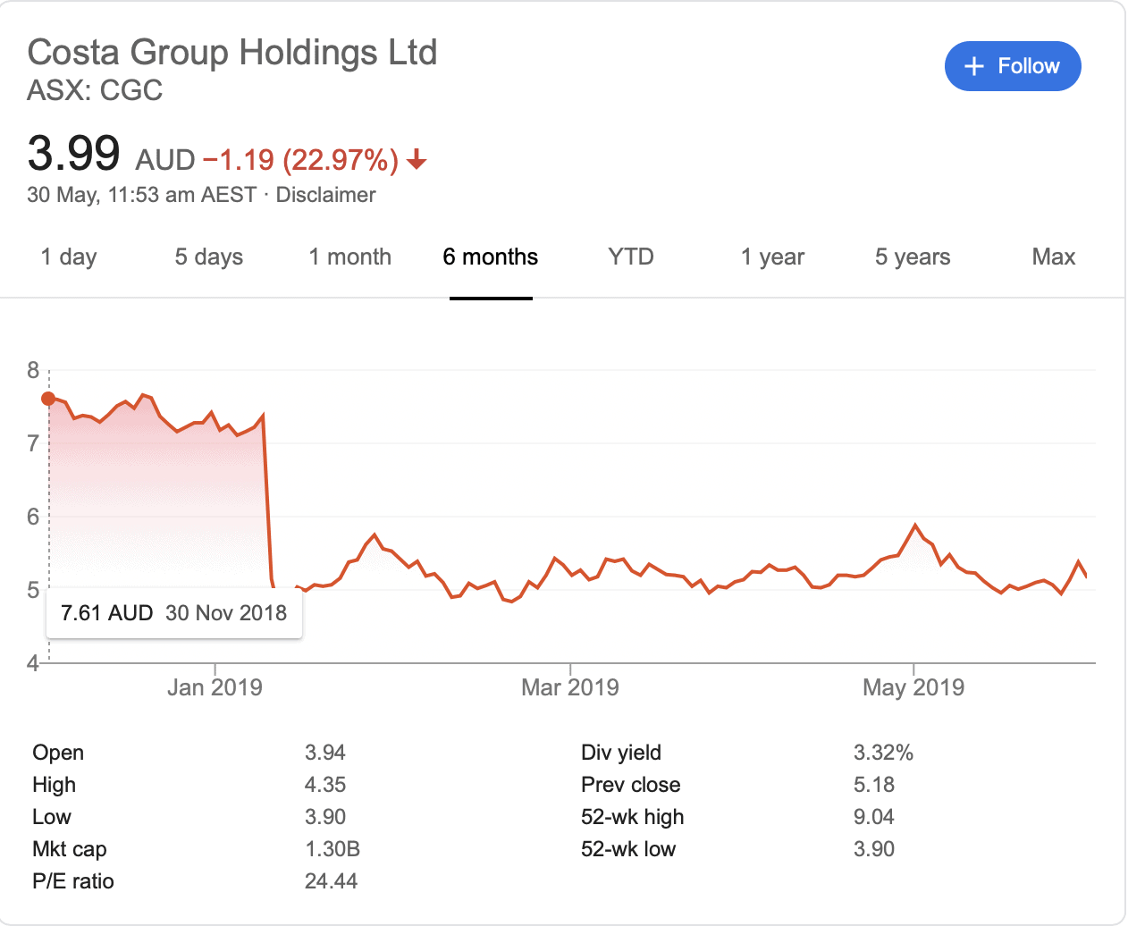Image resolution: width=1128 pixels, height=926 pixels.
Task: Click the red data point on chart
Action: 48,399
